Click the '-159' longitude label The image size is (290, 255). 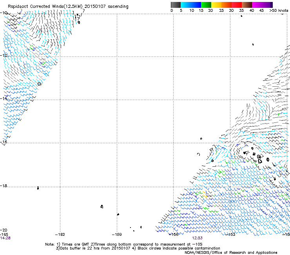coord(117,235)
